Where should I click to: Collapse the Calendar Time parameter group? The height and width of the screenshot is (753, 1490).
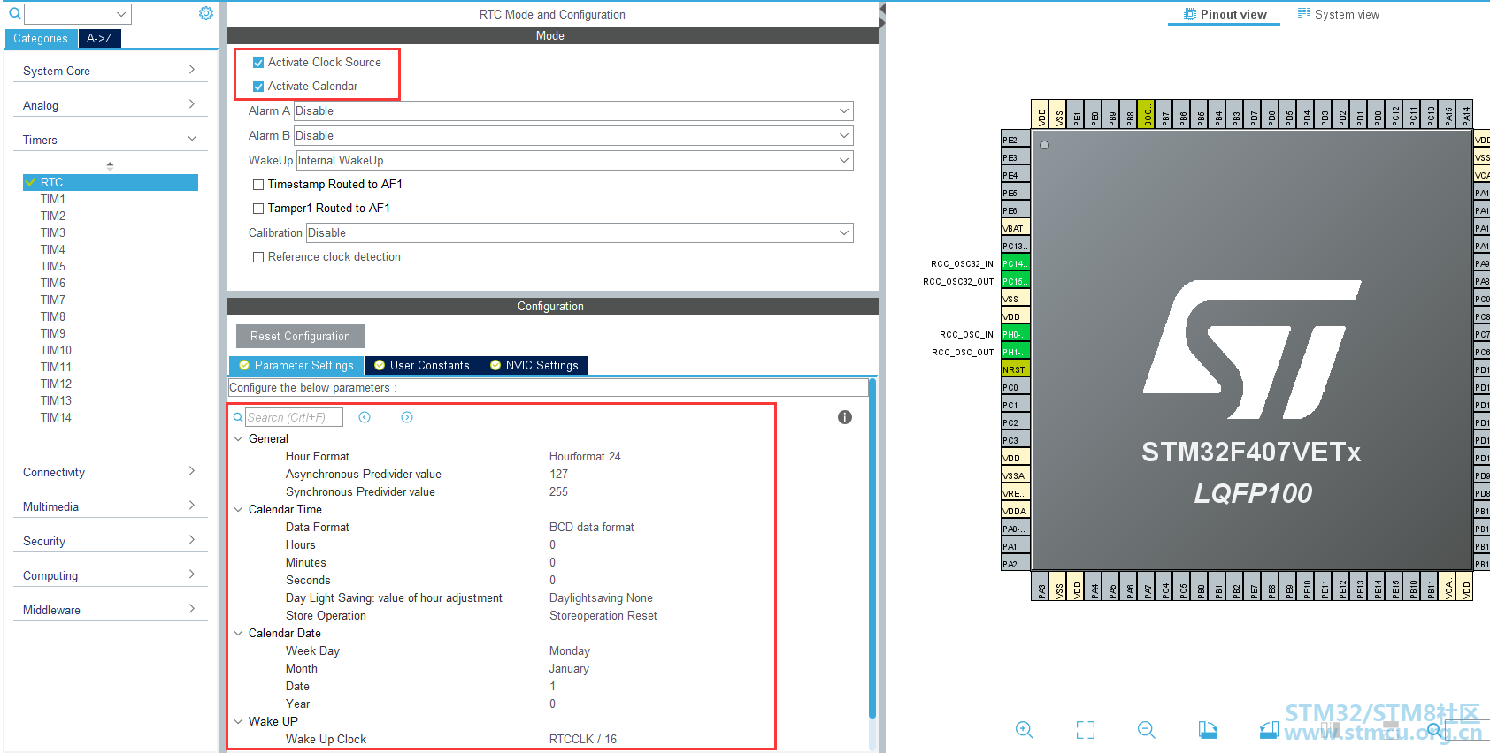point(238,509)
